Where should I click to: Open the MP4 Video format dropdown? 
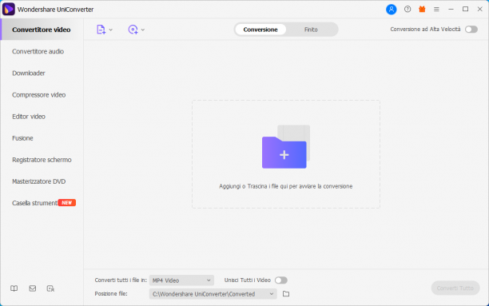(x=181, y=280)
